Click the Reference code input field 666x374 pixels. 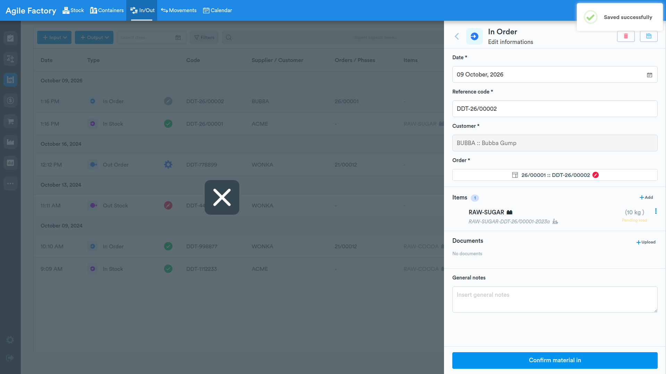(555, 109)
